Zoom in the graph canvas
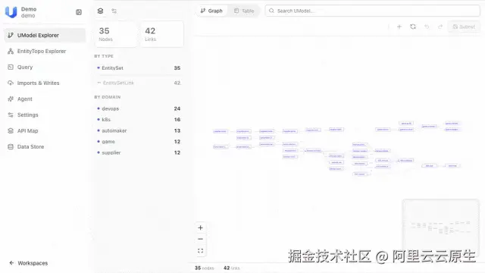This screenshot has width=485, height=273. point(200,227)
